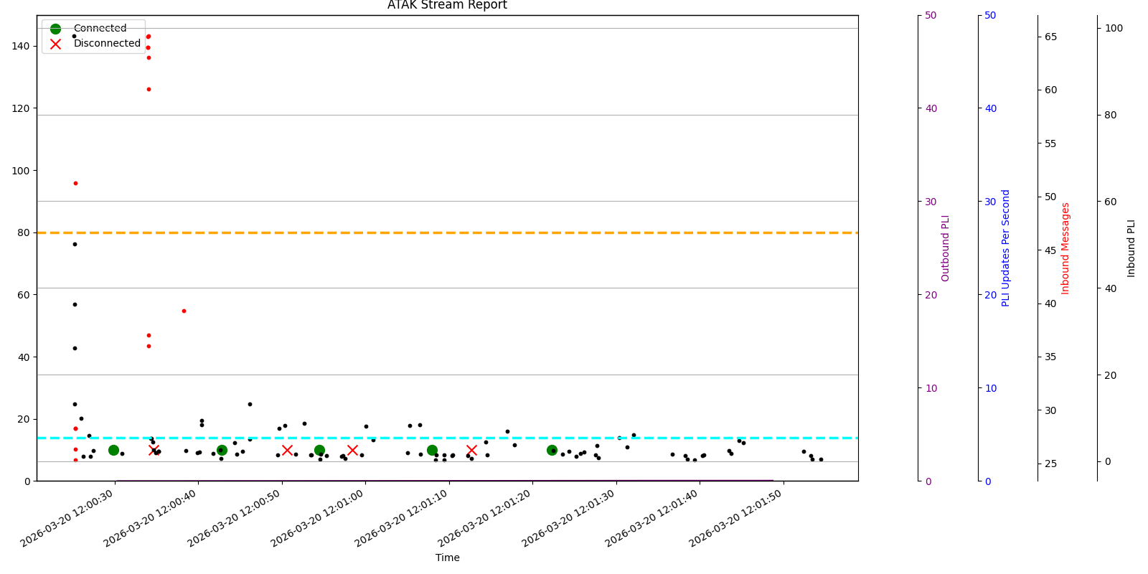Image resolution: width=1148 pixels, height=574 pixels.
Task: Click the red "Inbound Messages" axis label
Action: point(1065,248)
